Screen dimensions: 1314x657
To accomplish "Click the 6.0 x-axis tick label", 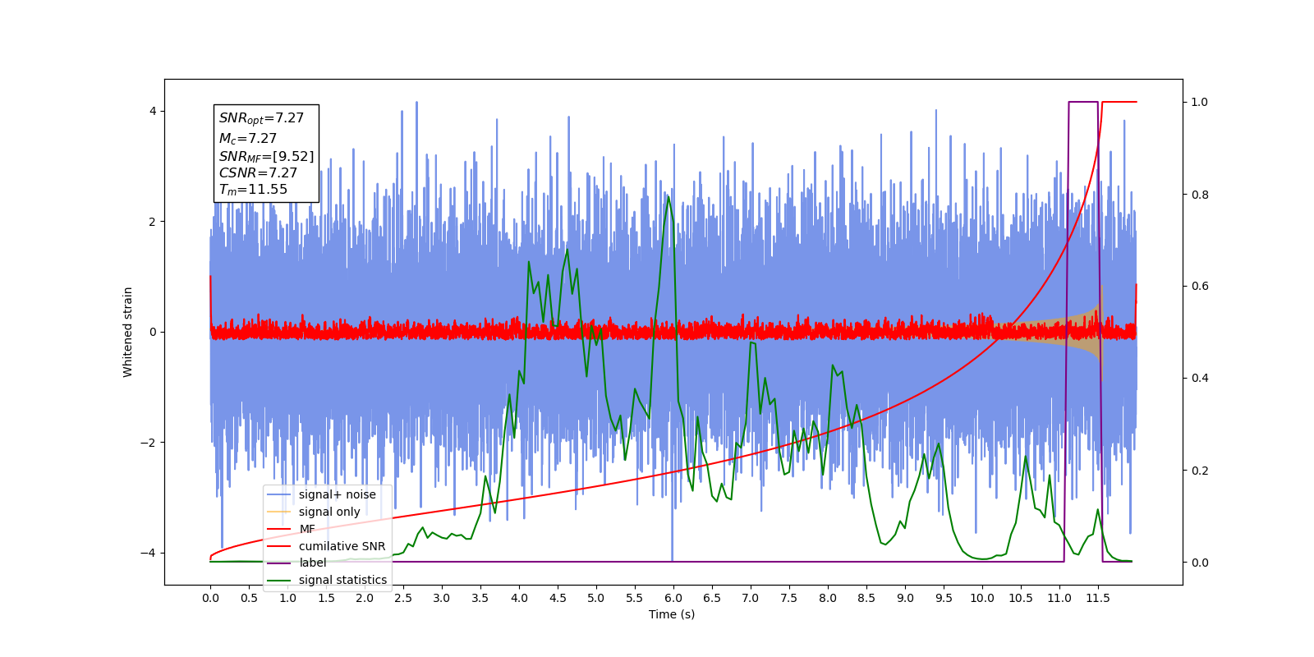I will tap(673, 598).
